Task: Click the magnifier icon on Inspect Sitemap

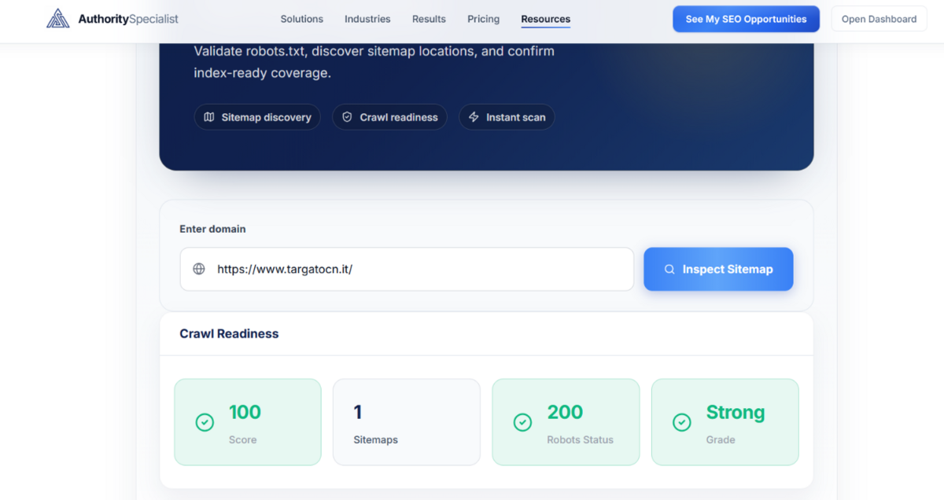Action: (669, 269)
